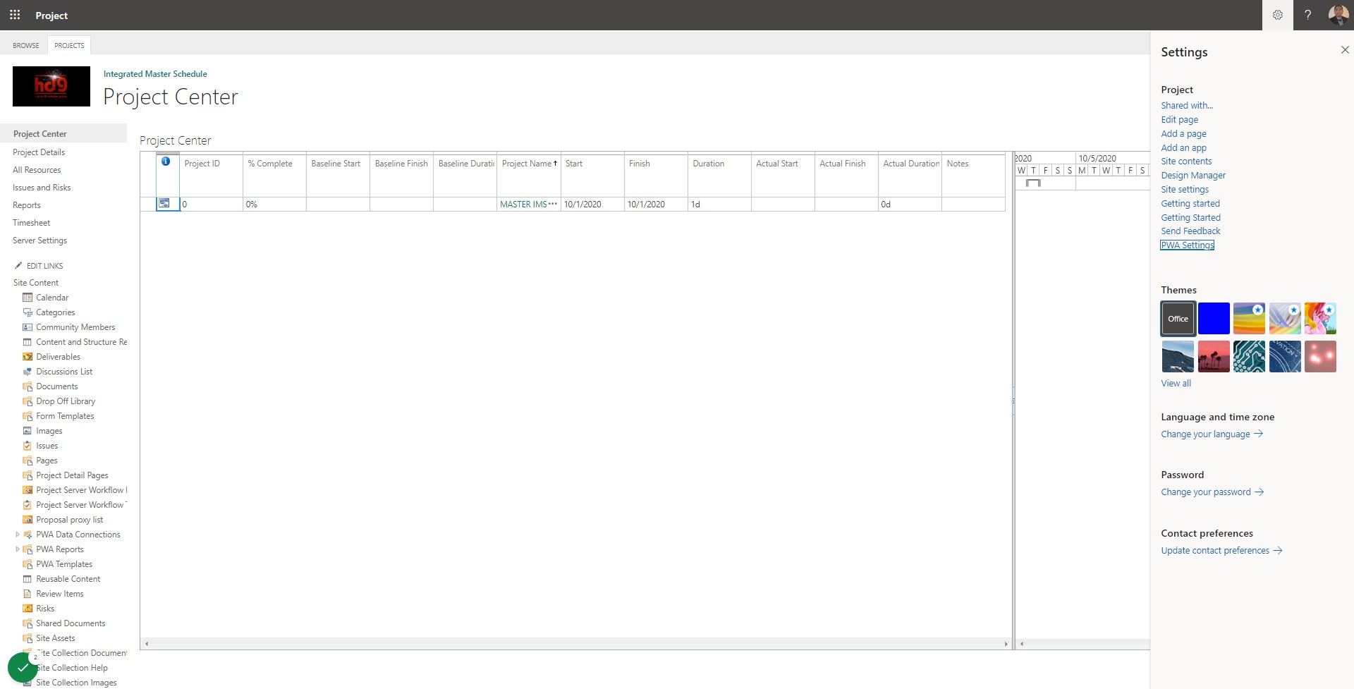This screenshot has height=689, width=1354.
Task: Click the Review Items list icon
Action: [x=28, y=594]
